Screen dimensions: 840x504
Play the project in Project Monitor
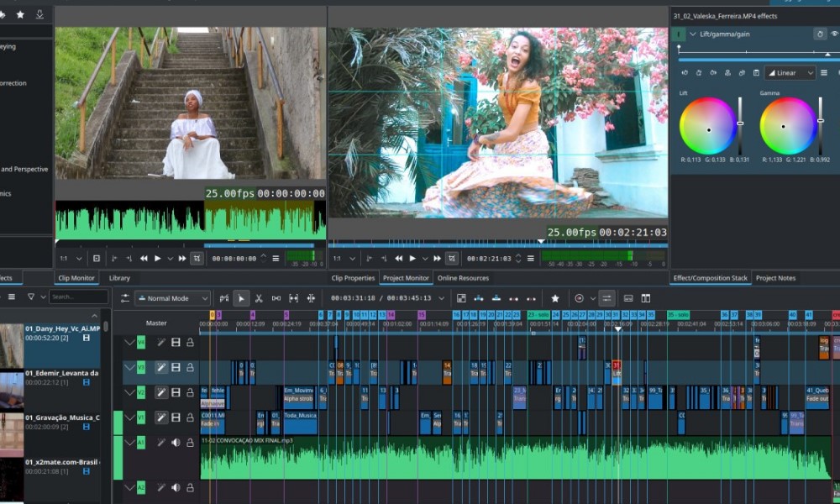[412, 258]
